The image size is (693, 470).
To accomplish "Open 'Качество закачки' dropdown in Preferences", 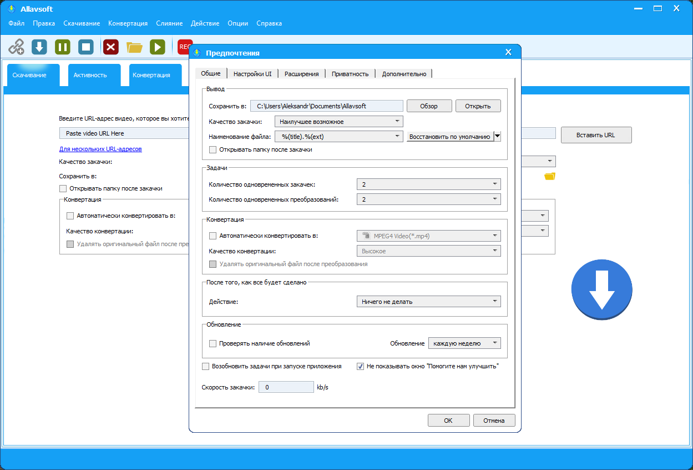I will click(x=339, y=121).
